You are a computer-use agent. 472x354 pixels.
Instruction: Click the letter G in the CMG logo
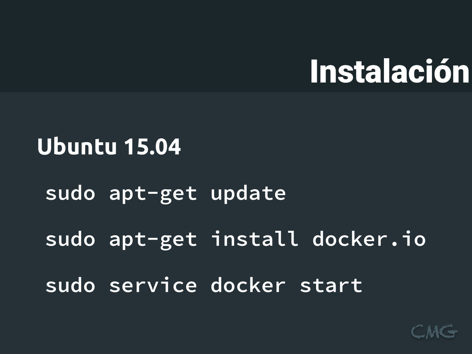click(x=449, y=331)
